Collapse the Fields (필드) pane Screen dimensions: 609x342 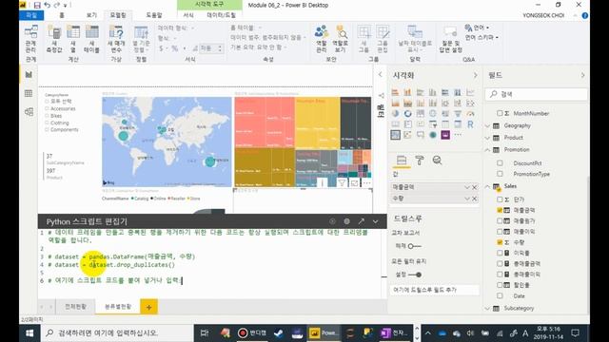click(582, 75)
